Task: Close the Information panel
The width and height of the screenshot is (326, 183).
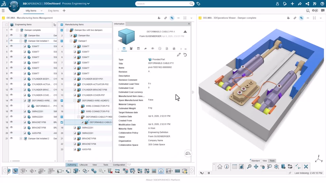Action: [189, 24]
